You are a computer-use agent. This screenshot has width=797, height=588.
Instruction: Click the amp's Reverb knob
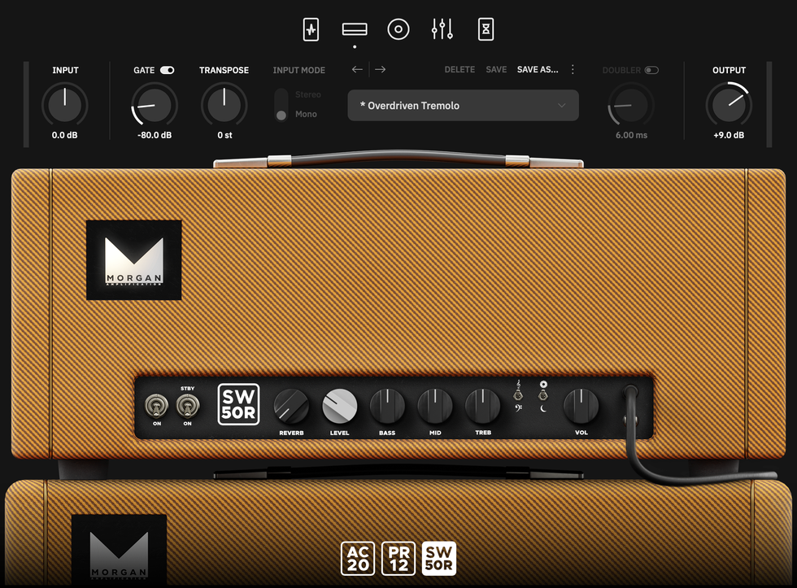pyautogui.click(x=291, y=405)
